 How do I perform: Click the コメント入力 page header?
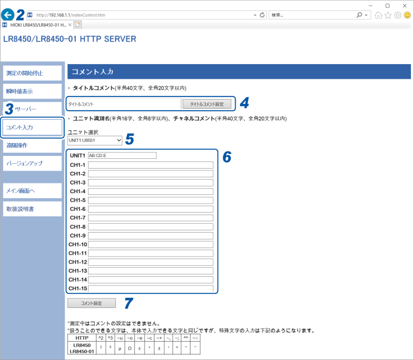pyautogui.click(x=239, y=72)
